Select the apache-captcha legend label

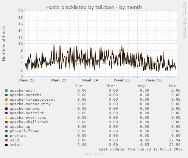click(x=26, y=95)
